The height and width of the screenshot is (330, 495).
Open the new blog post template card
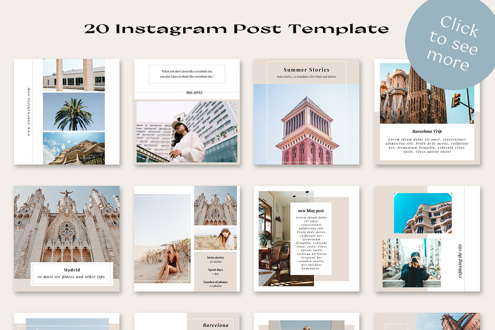[x=306, y=238]
